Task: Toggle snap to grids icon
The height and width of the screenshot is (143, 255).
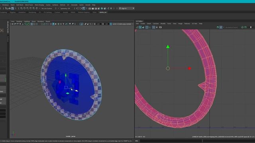Action: (22, 8)
